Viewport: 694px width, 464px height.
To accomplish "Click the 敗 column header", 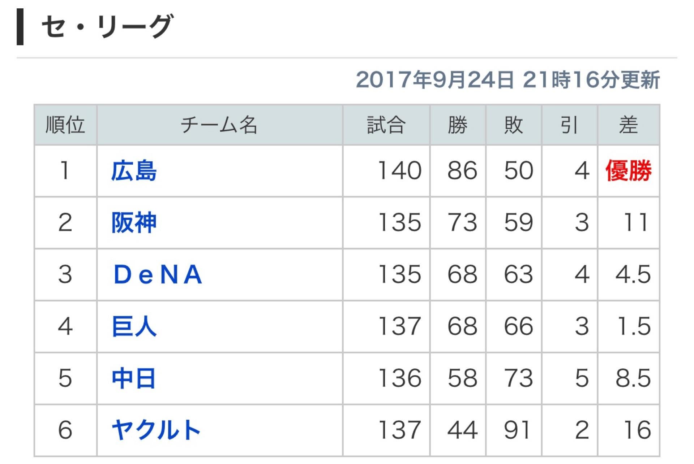I will [x=514, y=125].
